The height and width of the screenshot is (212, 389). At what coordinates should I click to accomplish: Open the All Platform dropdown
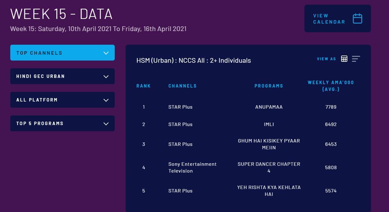click(x=63, y=100)
